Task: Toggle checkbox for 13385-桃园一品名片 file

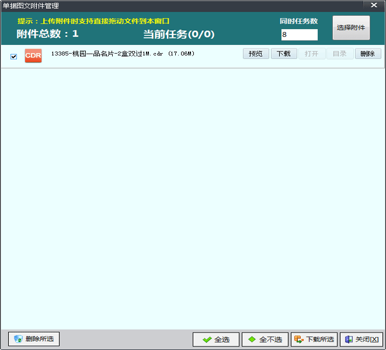Action: click(x=14, y=57)
